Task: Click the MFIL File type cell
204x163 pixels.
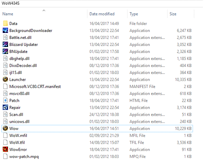Action: (x=137, y=135)
